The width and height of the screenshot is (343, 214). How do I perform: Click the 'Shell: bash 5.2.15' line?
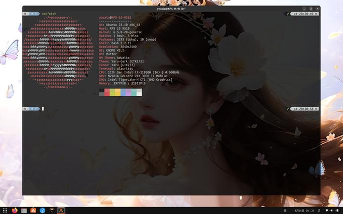(x=115, y=43)
